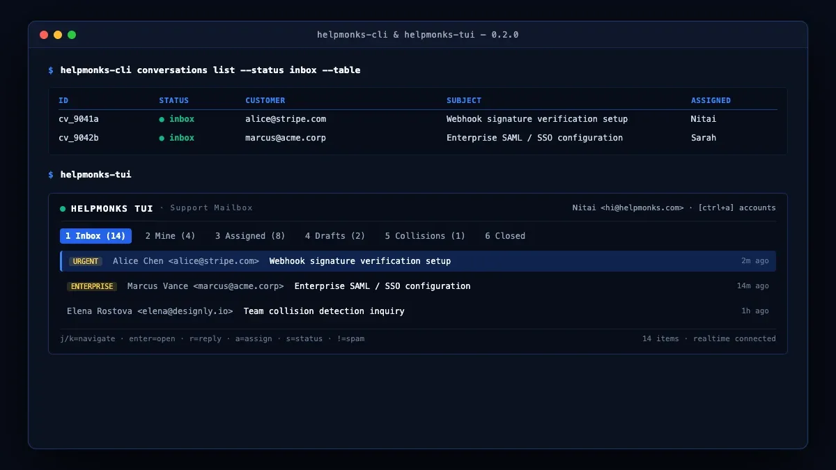The height and width of the screenshot is (470, 836).
Task: Click the inbox status text in cv_9042b row
Action: tap(182, 138)
